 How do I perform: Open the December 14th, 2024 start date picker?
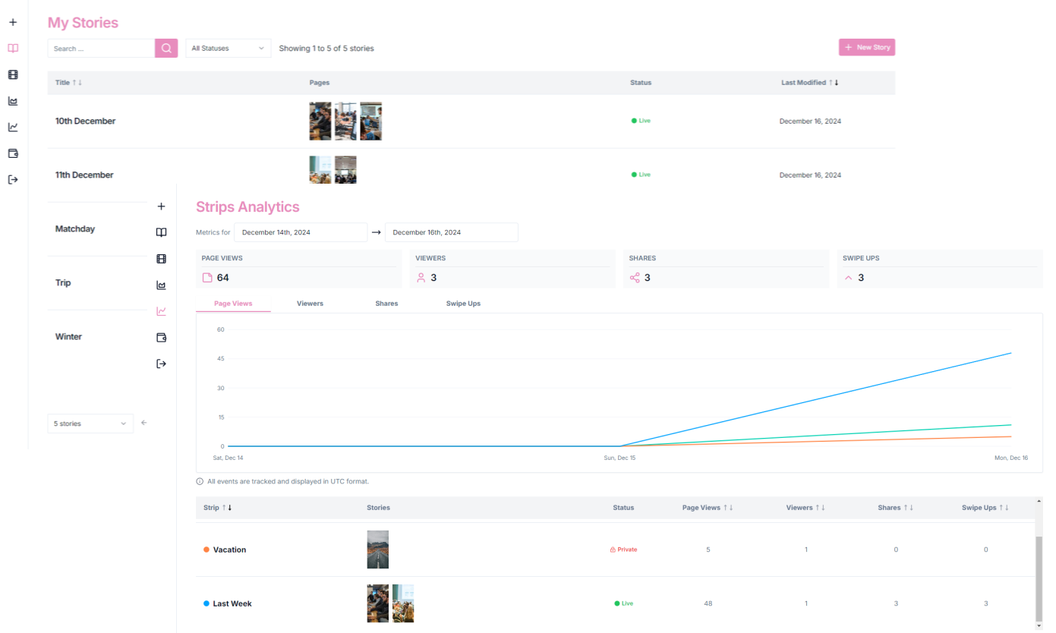click(300, 232)
